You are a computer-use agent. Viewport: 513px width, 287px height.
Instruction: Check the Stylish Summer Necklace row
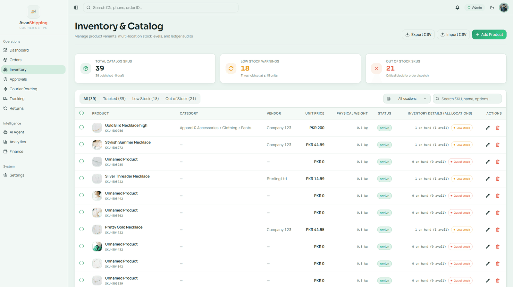tap(81, 144)
